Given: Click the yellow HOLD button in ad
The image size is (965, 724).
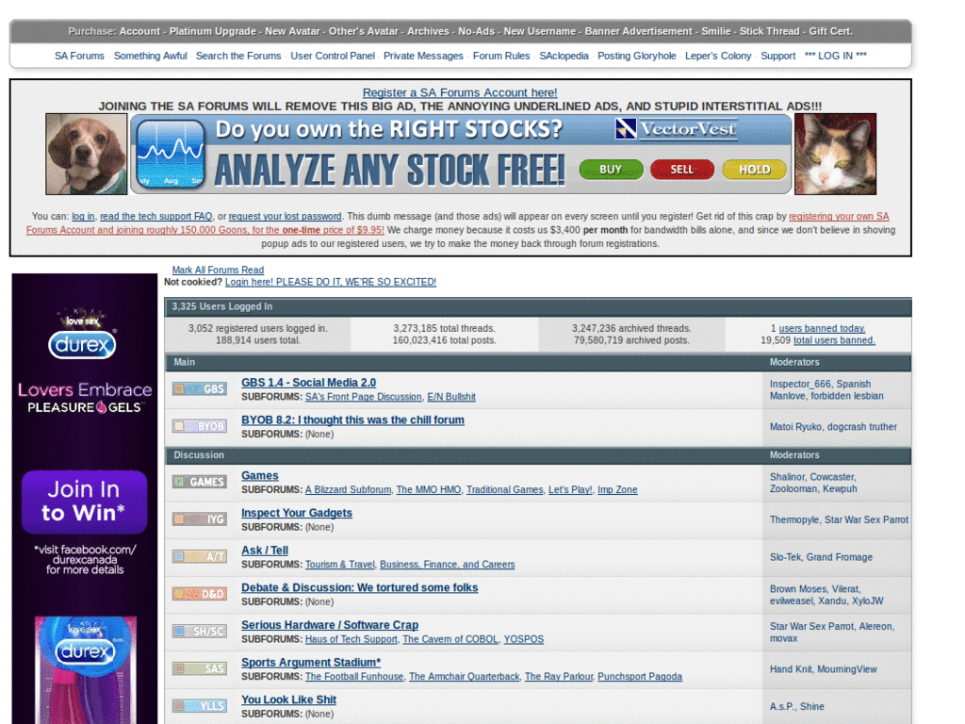Looking at the screenshot, I should pos(755,170).
